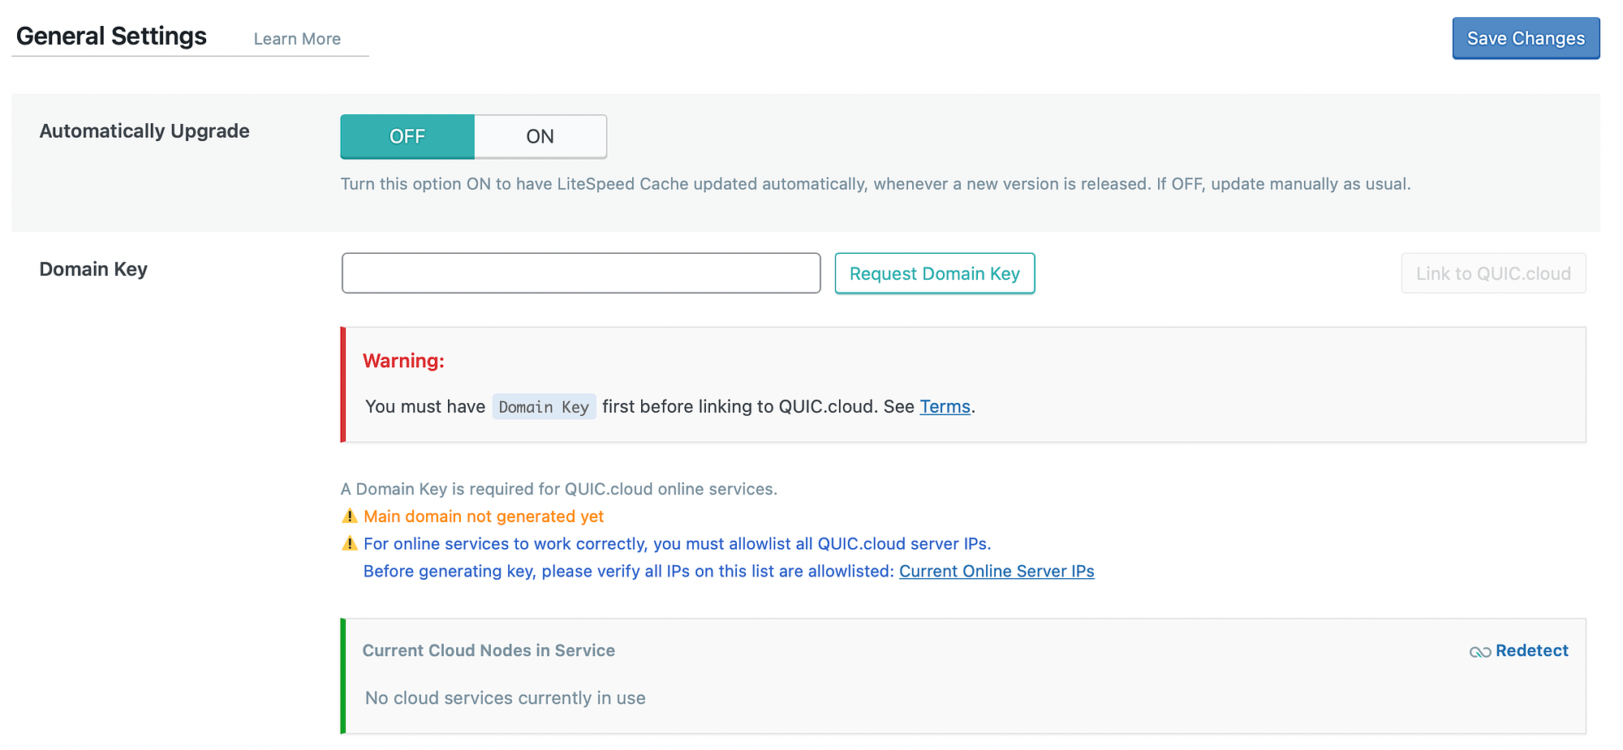Image resolution: width=1623 pixels, height=750 pixels.
Task: Click Current Cloud Nodes in Service heading
Action: click(489, 650)
